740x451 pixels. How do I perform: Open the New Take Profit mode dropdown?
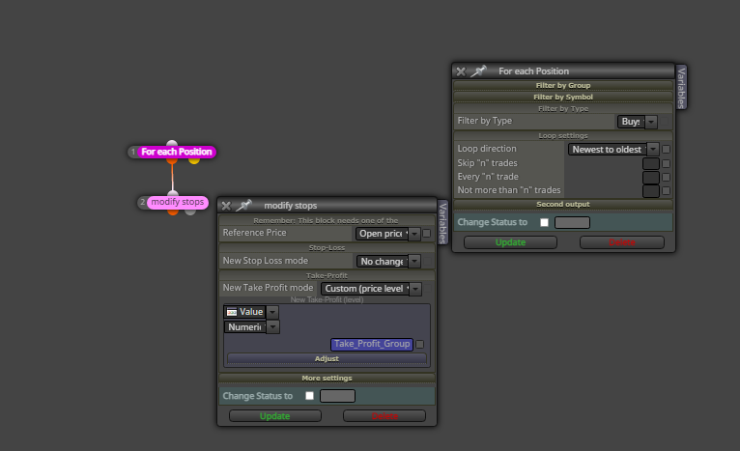[371, 289]
